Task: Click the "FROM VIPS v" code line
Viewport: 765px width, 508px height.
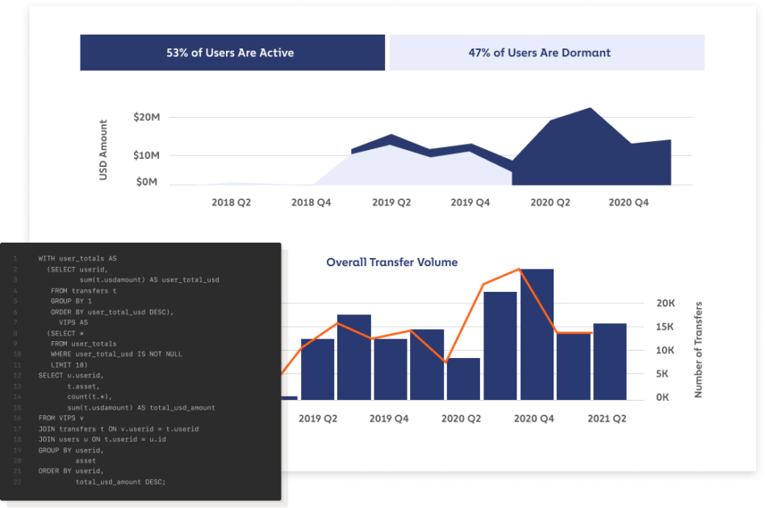Action: click(61, 418)
